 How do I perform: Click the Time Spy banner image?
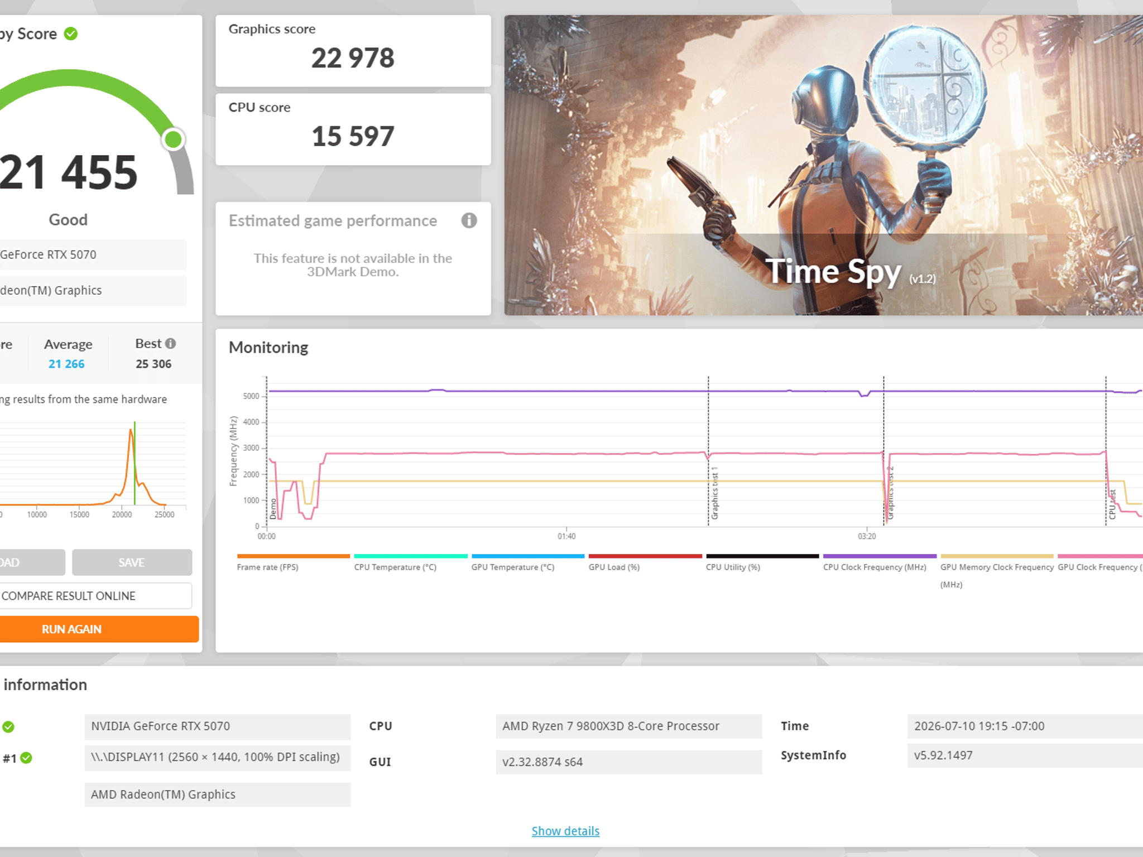coord(824,165)
